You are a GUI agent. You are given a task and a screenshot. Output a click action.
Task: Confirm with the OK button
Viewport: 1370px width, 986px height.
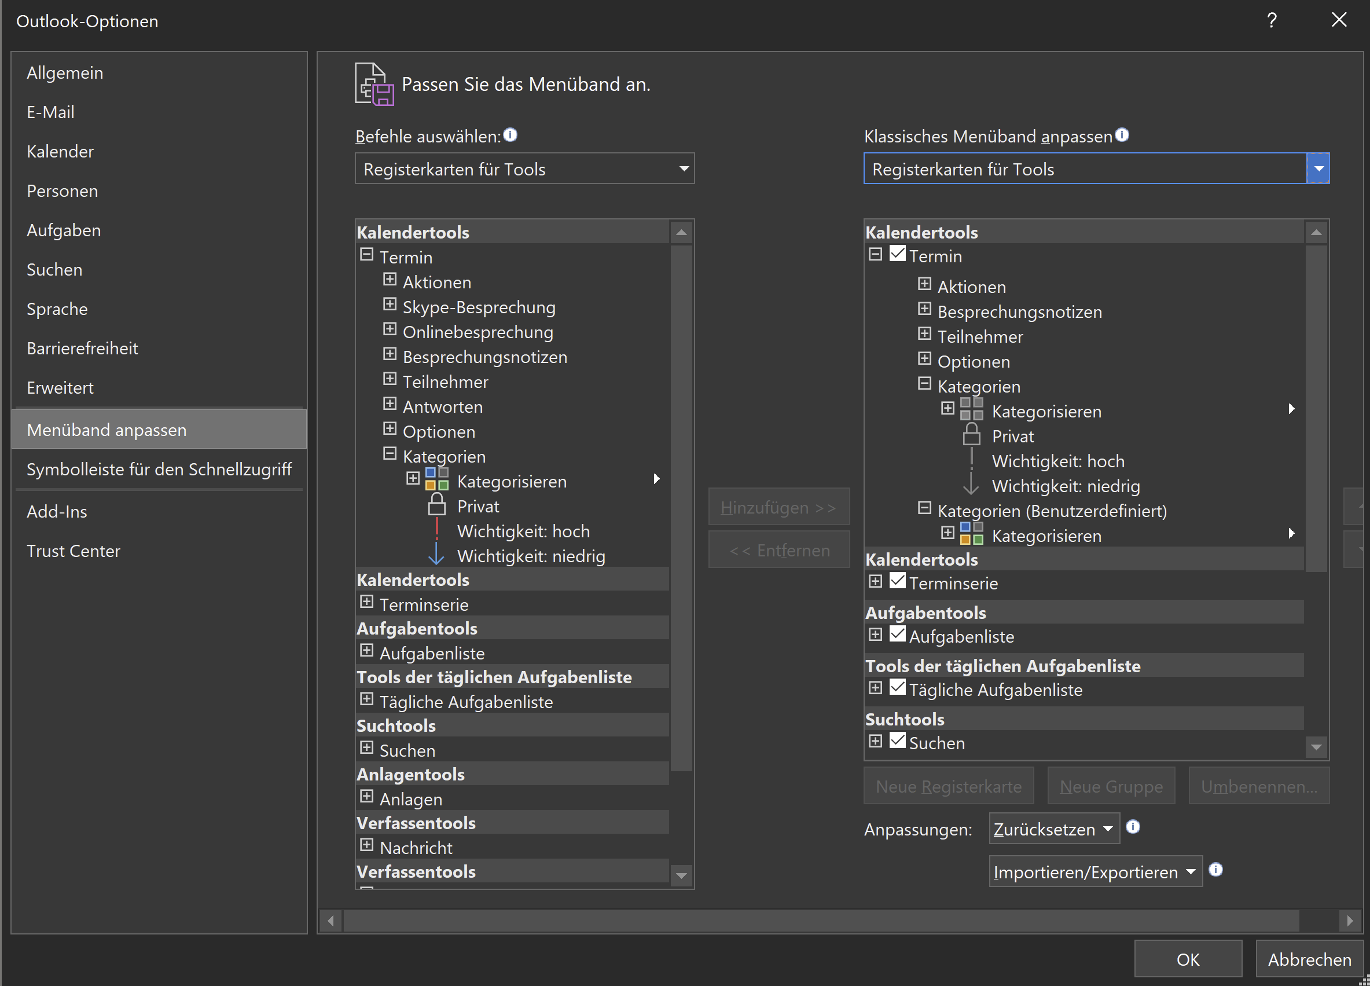pyautogui.click(x=1188, y=959)
